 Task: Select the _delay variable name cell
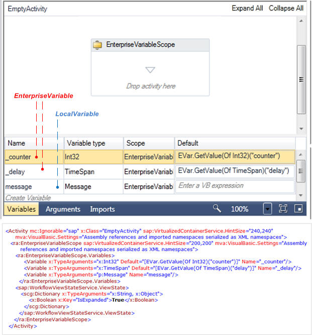34,172
